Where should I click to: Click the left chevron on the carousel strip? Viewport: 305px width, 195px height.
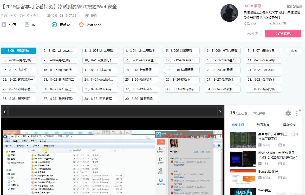(5, 112)
